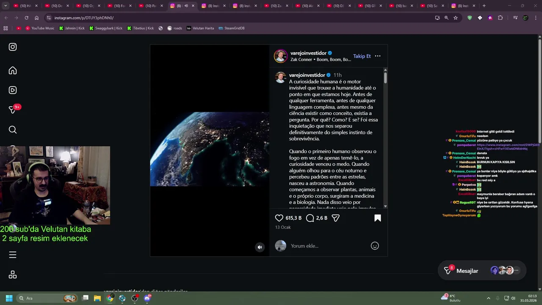The width and height of the screenshot is (542, 305).
Task: Click the page vertical scrollbar thumb
Action: [540, 91]
